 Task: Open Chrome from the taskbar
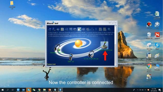(39, 90)
